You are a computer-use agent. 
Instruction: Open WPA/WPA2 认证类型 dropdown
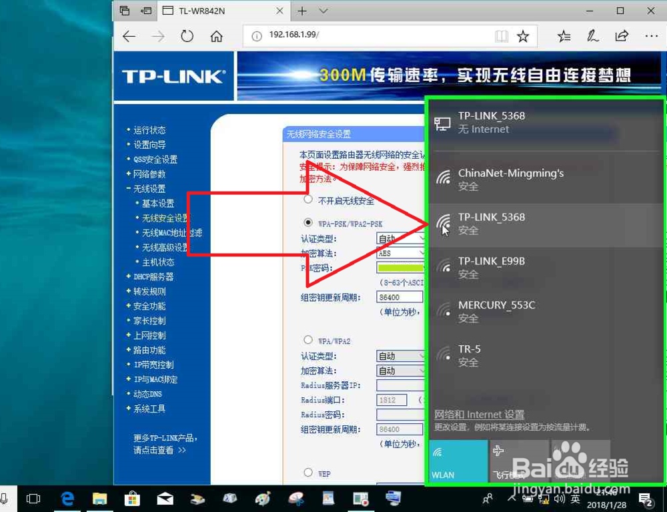[401, 356]
